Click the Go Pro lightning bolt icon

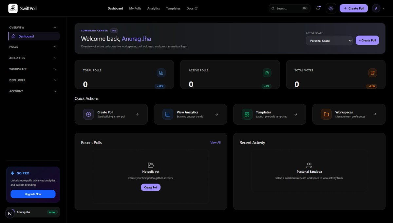pos(13,173)
